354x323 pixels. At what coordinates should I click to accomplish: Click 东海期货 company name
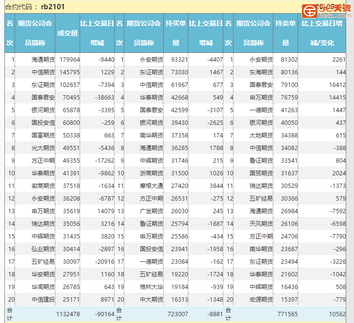tap(261, 72)
